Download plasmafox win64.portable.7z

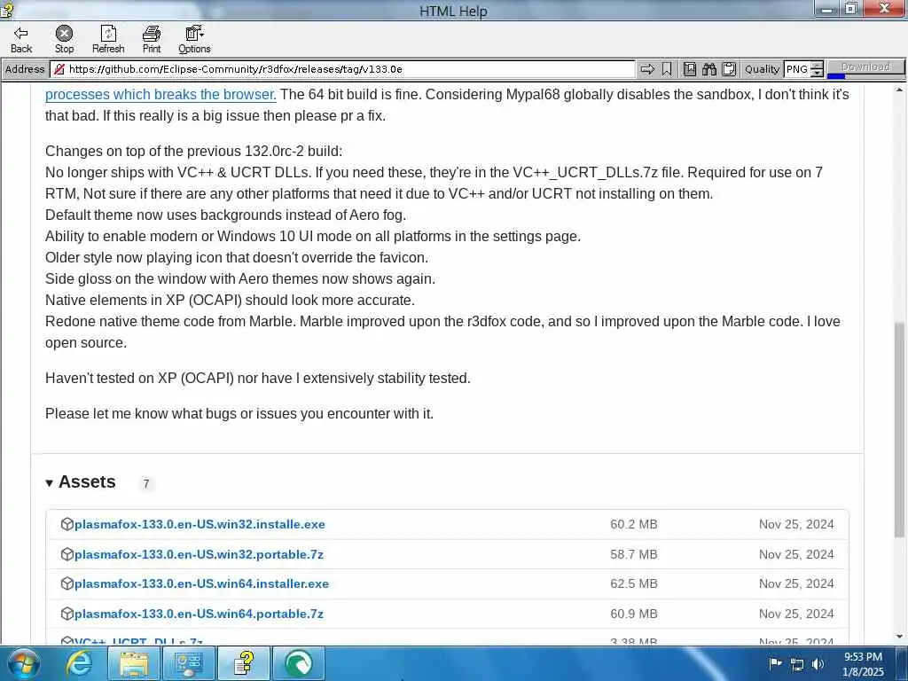pos(199,614)
